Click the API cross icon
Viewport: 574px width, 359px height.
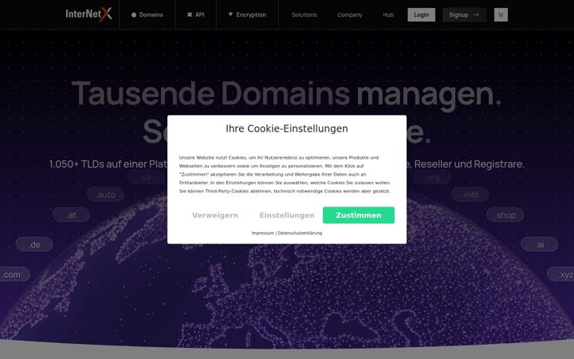(x=190, y=14)
